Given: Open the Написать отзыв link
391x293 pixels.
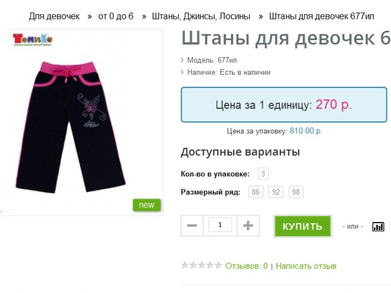Looking at the screenshot, I should pos(306,266).
